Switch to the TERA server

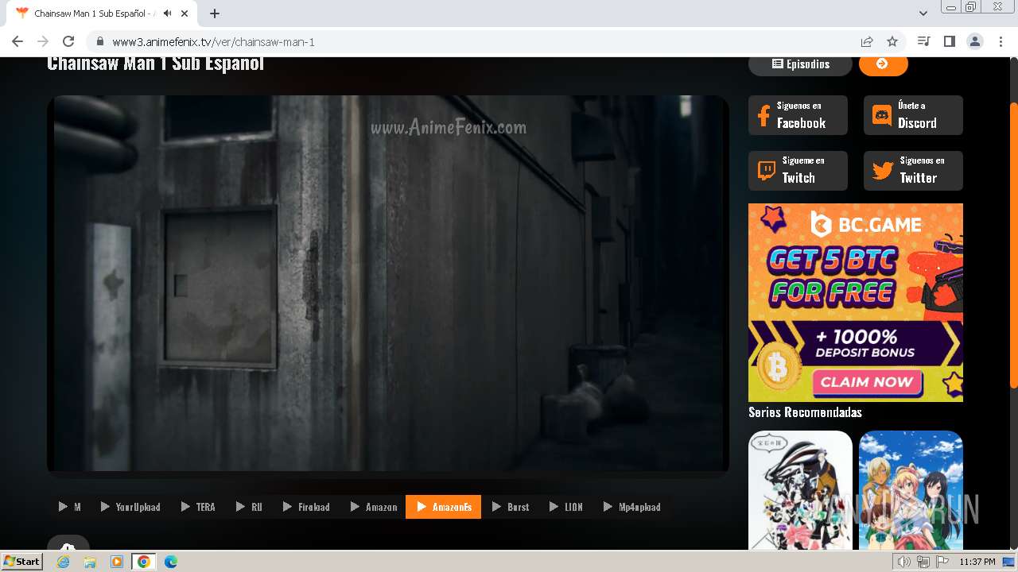pos(198,507)
